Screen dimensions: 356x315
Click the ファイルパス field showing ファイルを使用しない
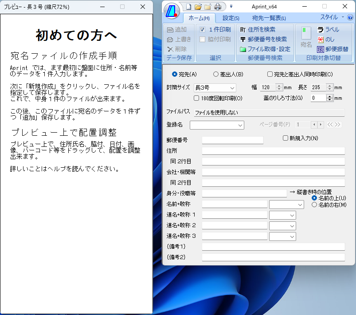click(269, 113)
